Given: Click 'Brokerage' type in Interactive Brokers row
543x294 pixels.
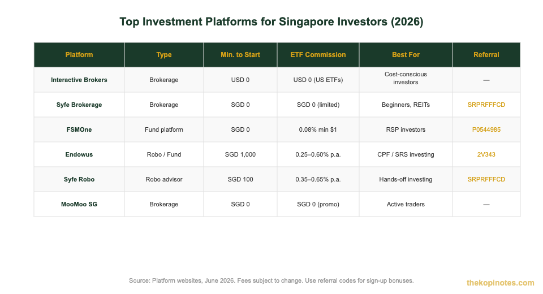Looking at the screenshot, I should pos(164,80).
